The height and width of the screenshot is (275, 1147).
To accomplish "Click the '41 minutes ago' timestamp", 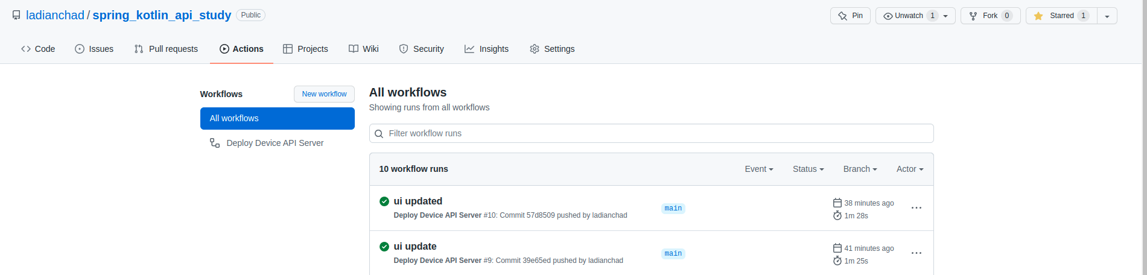I will (869, 248).
